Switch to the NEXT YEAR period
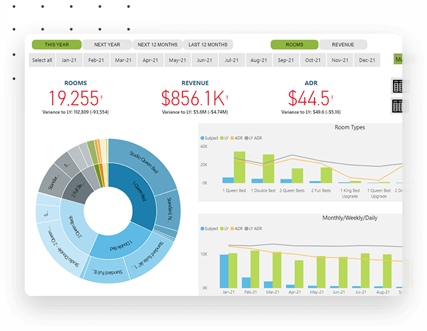The image size is (427, 331). 107,45
